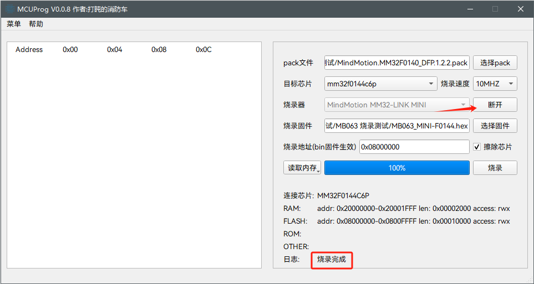Click the 读取内存 button
534x284 pixels.
tap(302, 168)
